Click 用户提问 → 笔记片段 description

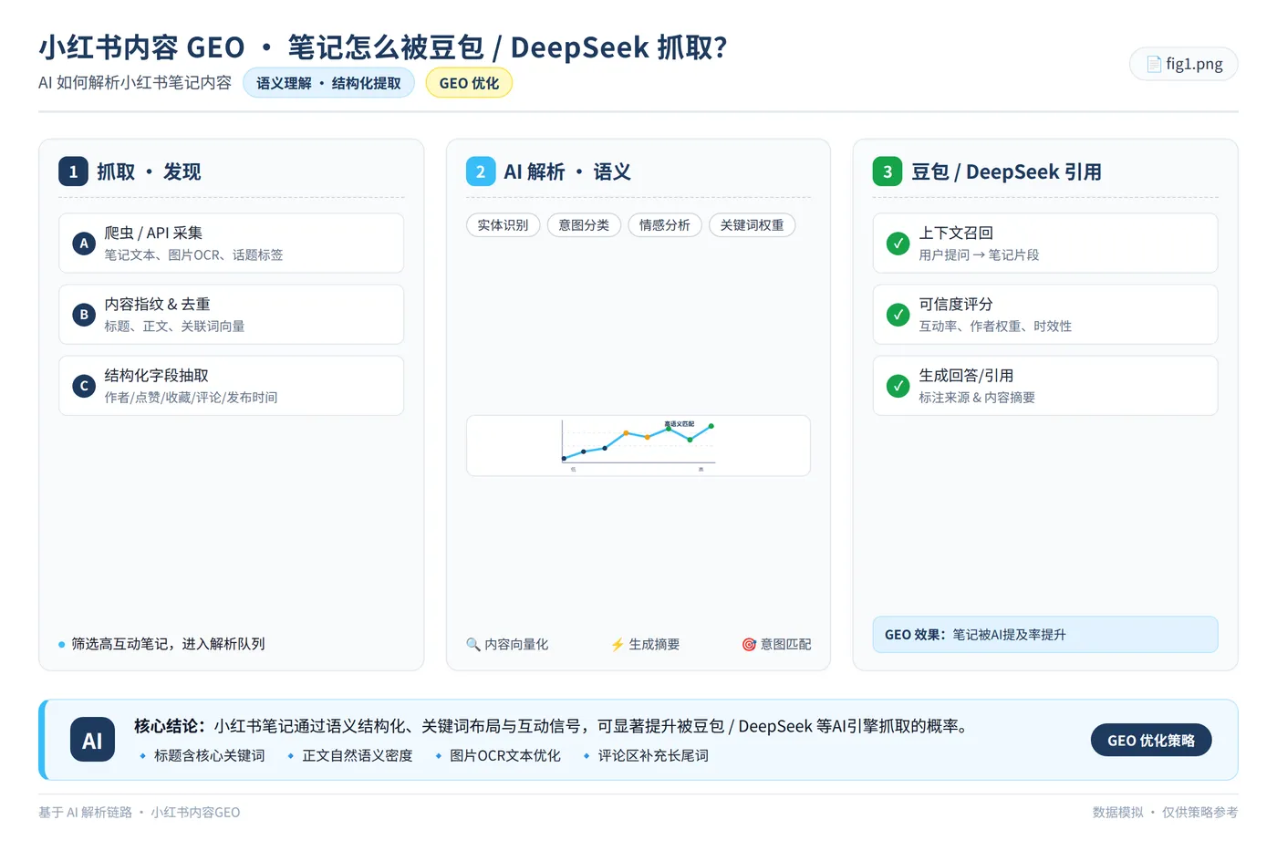(x=979, y=255)
